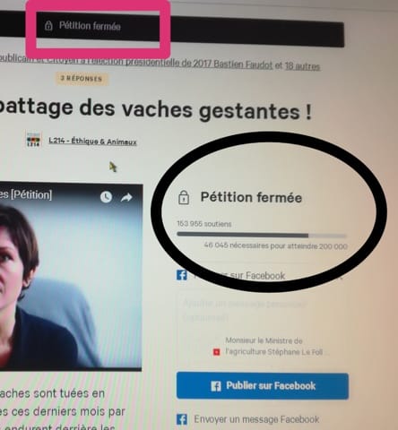
Task: Play the petition video thumbnail
Action: tap(71, 278)
